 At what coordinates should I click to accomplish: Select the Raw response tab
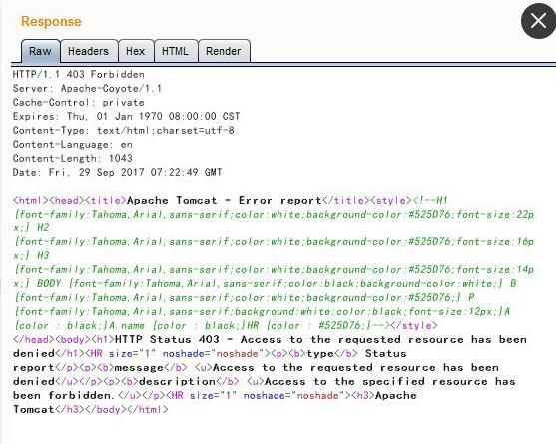(40, 51)
